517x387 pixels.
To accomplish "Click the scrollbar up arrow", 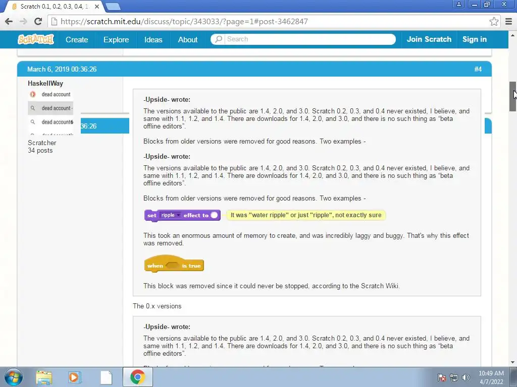I will [513, 35].
